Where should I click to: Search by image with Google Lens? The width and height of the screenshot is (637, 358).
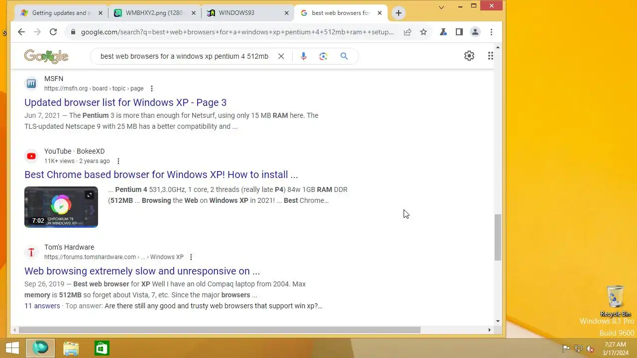[323, 56]
